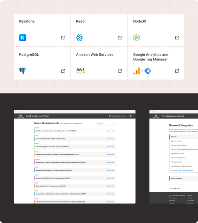Click React card title
The height and width of the screenshot is (223, 198).
tap(81, 21)
